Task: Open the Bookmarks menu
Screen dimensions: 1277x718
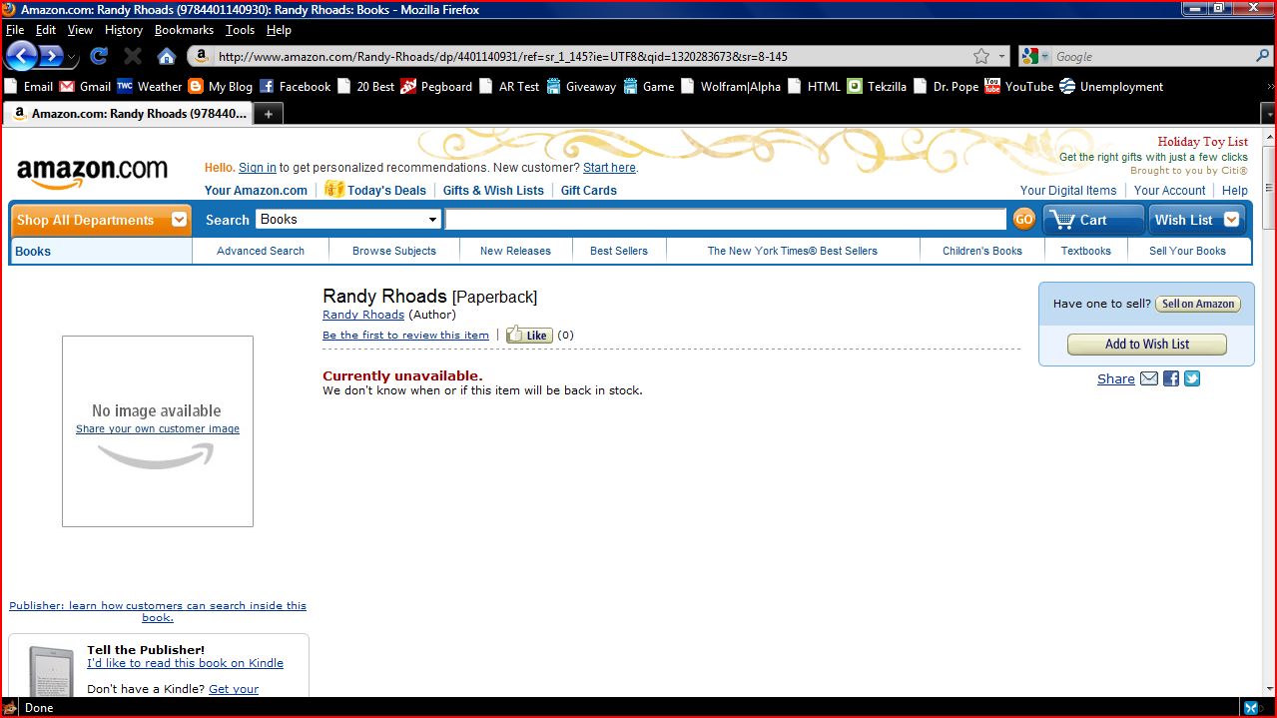Action: [184, 30]
